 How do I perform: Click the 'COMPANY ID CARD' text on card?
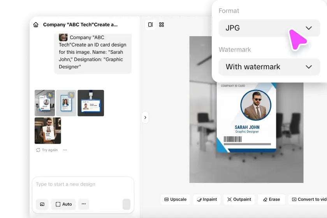point(233,86)
